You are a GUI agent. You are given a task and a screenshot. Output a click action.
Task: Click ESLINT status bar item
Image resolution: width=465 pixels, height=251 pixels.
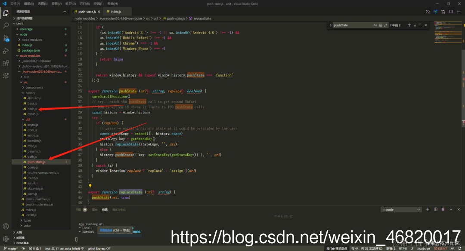coord(440,248)
